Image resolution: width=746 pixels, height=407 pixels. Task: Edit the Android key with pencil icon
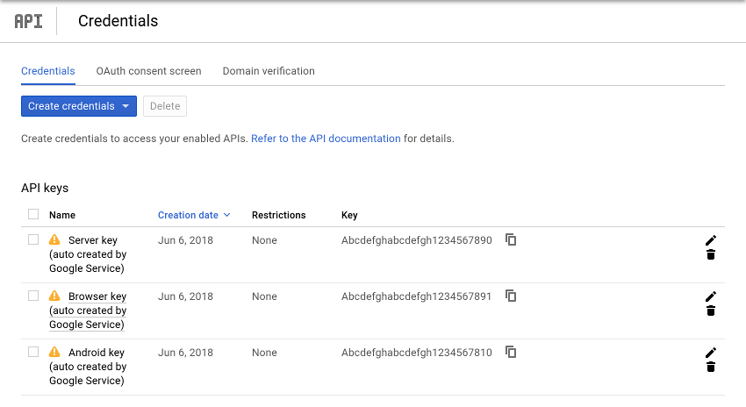pyautogui.click(x=711, y=353)
